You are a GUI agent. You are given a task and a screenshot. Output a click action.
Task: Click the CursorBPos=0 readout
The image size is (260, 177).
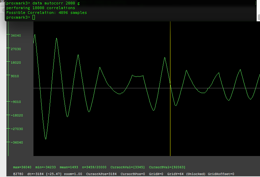click(133, 174)
